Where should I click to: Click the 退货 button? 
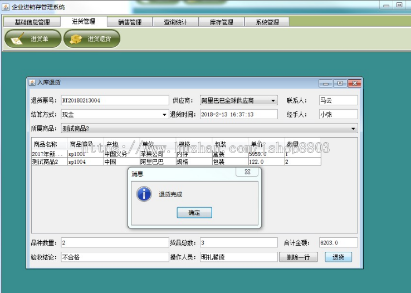pos(338,257)
